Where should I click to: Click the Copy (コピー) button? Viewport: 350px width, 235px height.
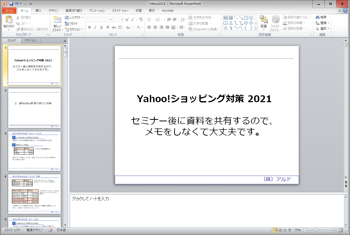point(23,23)
